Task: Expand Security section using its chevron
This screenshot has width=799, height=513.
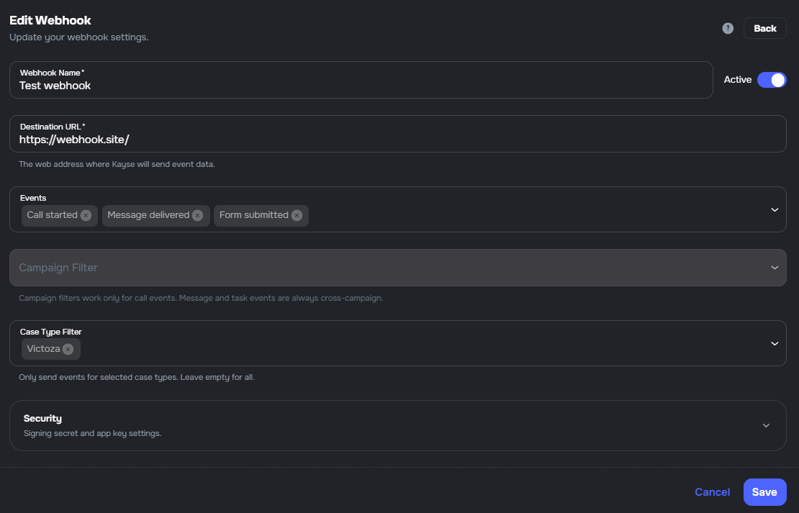Action: pyautogui.click(x=766, y=425)
